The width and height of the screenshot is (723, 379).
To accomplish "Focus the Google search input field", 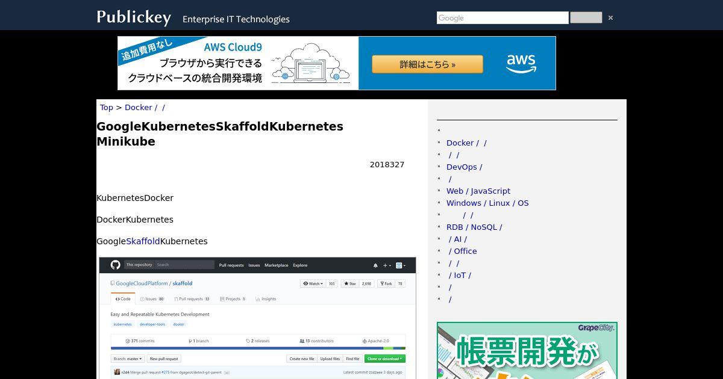I will (x=502, y=18).
